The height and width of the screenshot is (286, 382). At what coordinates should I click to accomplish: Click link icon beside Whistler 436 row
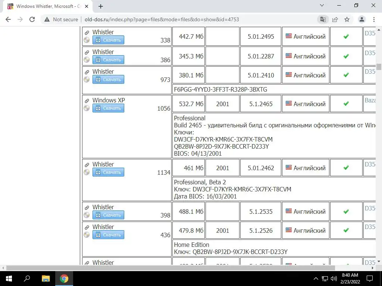click(87, 228)
